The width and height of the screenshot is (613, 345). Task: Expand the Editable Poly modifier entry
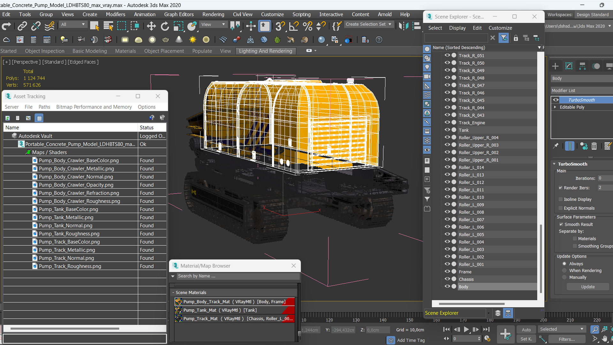555,107
